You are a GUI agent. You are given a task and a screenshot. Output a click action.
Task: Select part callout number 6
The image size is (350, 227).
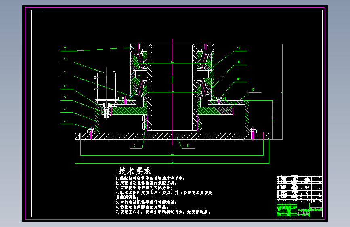tap(65, 86)
